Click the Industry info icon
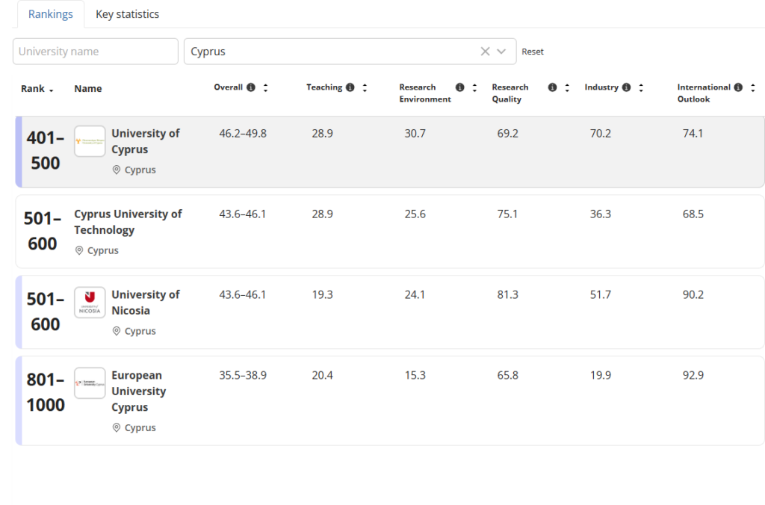 (626, 87)
